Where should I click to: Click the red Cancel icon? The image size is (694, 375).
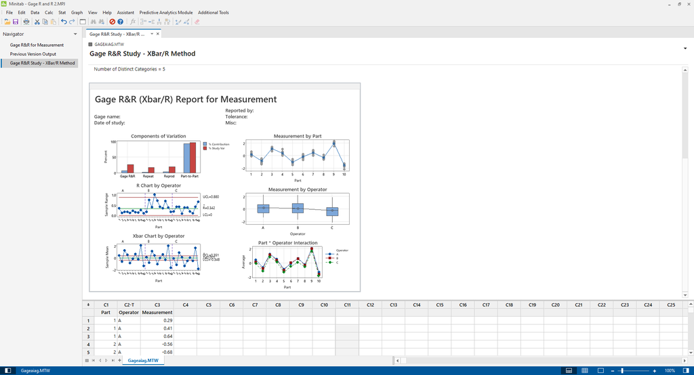(113, 22)
